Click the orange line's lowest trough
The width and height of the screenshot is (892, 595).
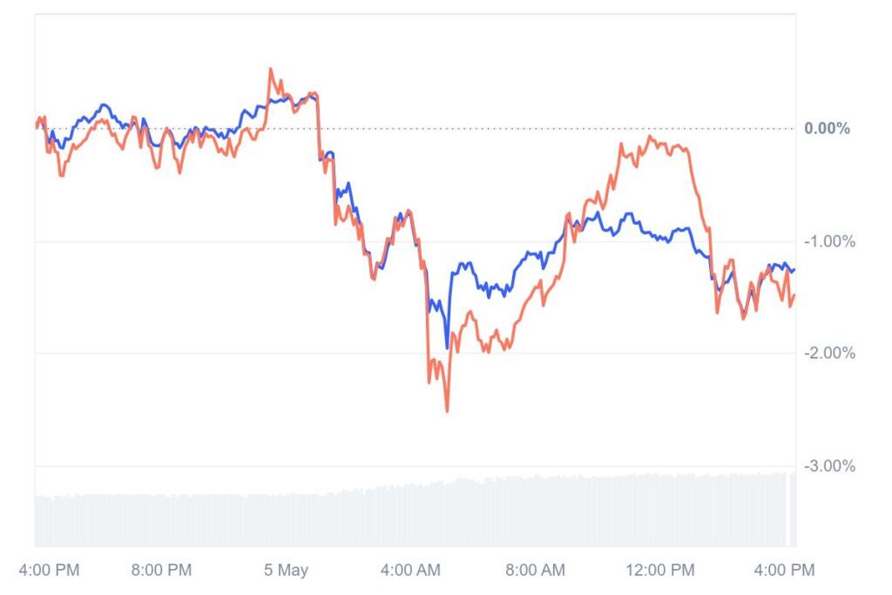pos(448,411)
